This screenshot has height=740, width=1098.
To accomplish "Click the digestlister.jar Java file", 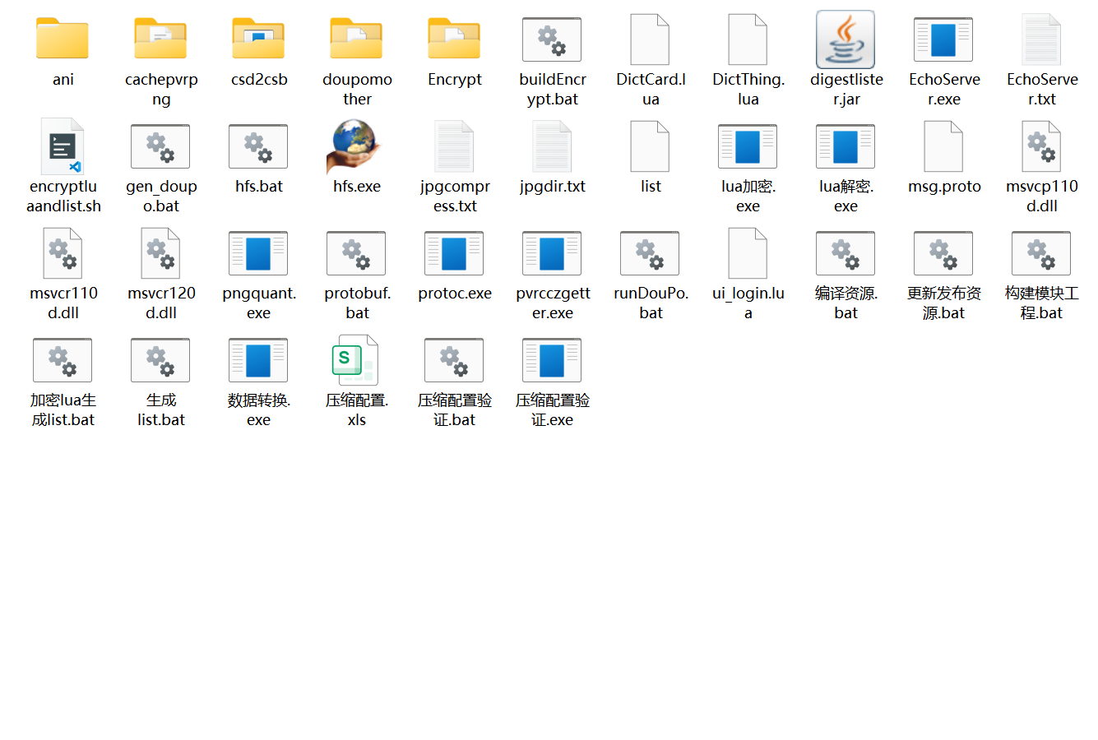I will 846,39.
